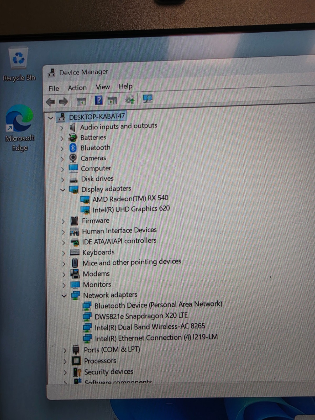Click the Properties pane toolbar icon
This screenshot has width=315, height=420.
[112, 100]
